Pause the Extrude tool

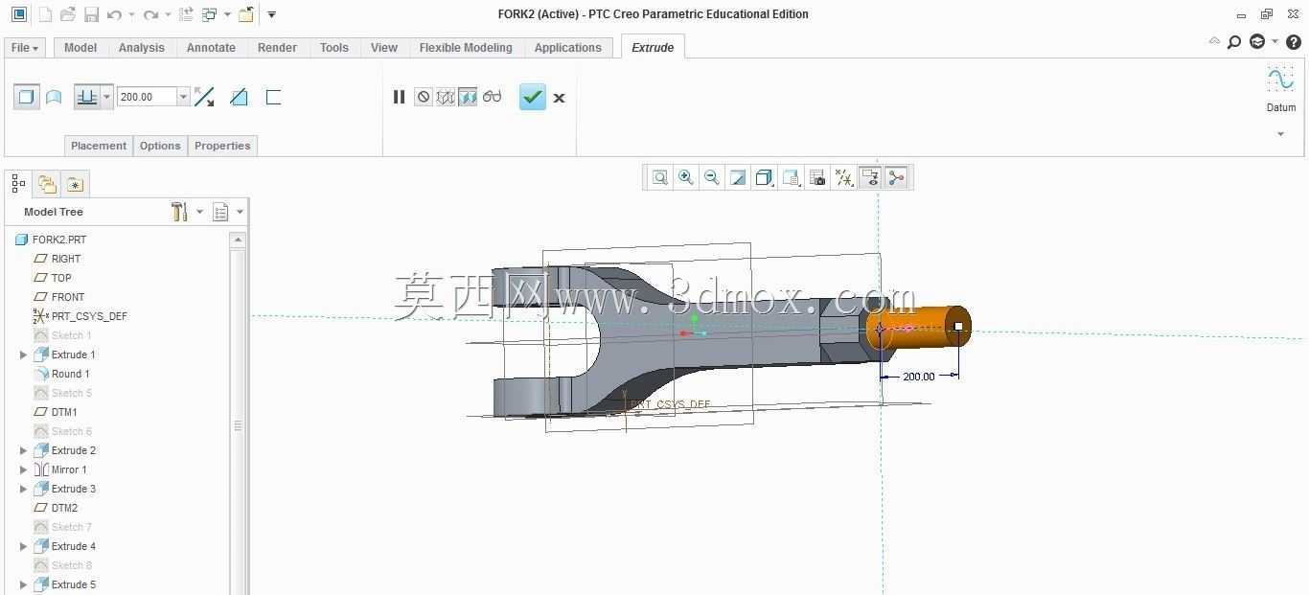399,97
